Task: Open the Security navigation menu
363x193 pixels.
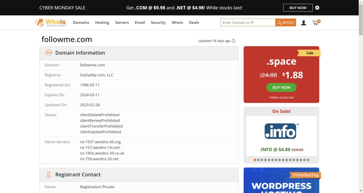Action: pos(158,23)
